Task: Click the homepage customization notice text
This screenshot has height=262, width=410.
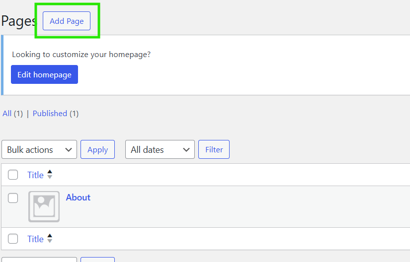Action: point(82,55)
